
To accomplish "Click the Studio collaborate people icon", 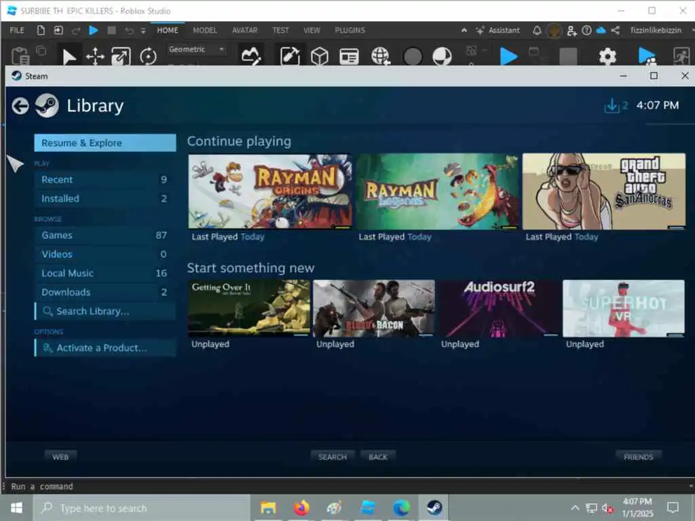I will tap(571, 31).
